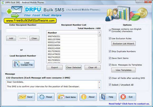This screenshot has width=153, height=107.
Task: Click the 'Dear Candidate,' message line
Action: pos(15,82)
